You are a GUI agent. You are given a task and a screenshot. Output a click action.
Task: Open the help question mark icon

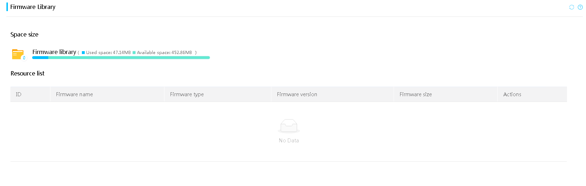(580, 7)
